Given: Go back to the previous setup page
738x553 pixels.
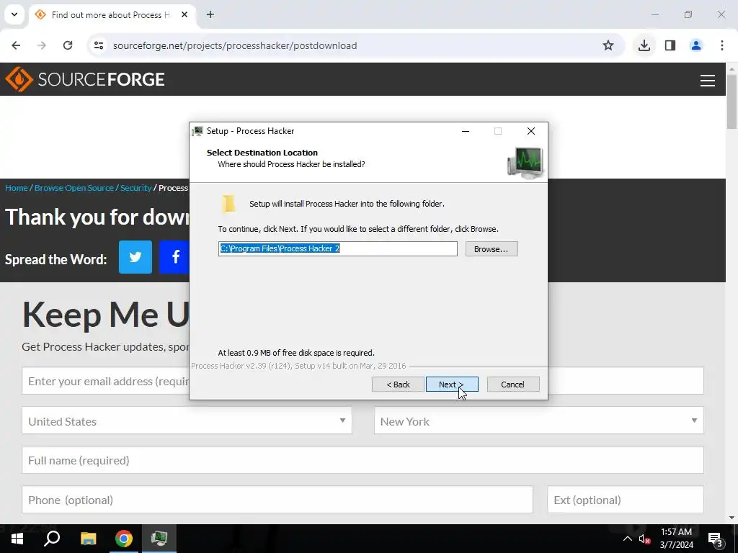Looking at the screenshot, I should click(x=398, y=385).
